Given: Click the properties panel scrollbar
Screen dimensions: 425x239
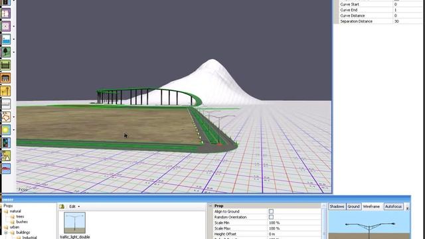Looking at the screenshot, I should click(x=323, y=221).
